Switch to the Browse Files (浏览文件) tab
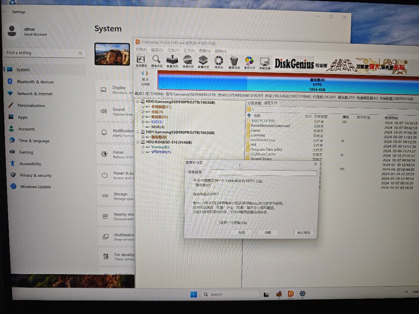Image resolution: width=419 pixels, height=314 pixels. point(270,103)
